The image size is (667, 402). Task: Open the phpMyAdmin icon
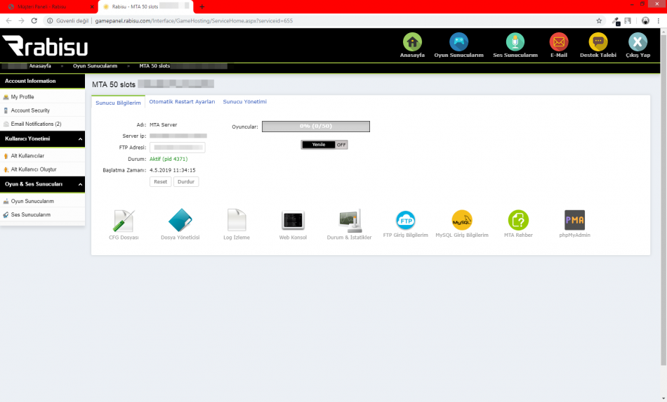click(x=575, y=220)
